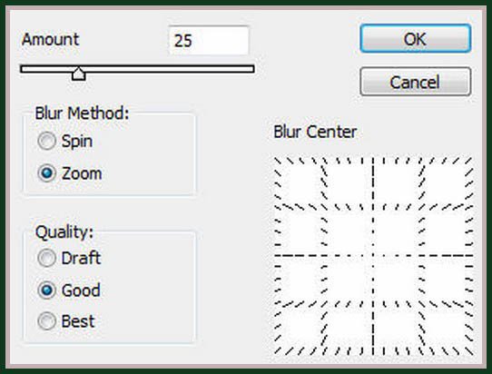Choose the Good quality radio button
The height and width of the screenshot is (374, 492).
coord(47,290)
